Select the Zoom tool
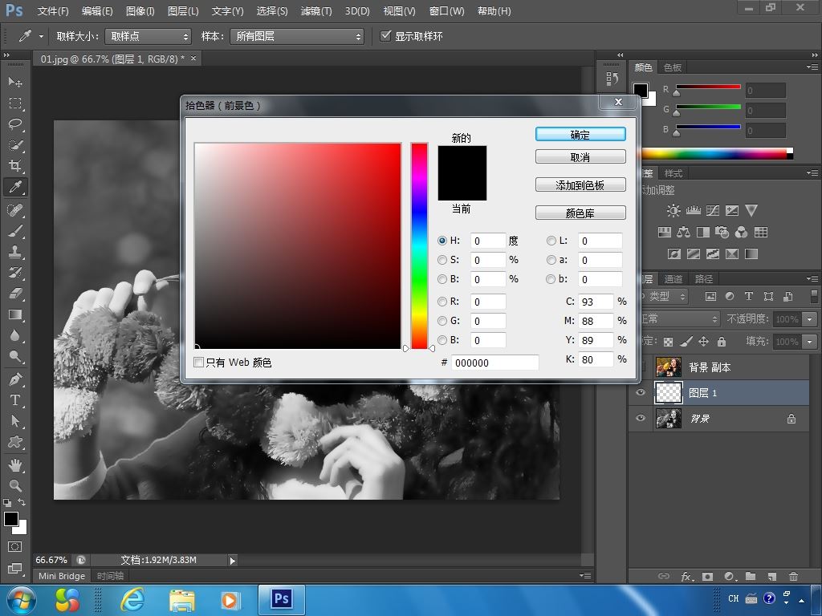 click(15, 485)
